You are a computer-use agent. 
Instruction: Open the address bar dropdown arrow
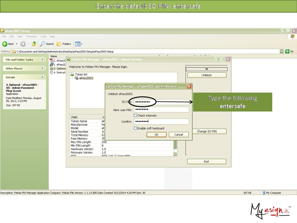(282, 51)
